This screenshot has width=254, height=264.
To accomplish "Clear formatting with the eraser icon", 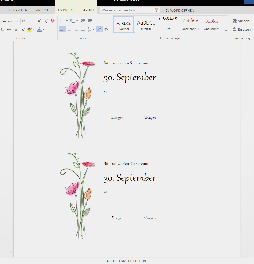I will coord(53,21).
